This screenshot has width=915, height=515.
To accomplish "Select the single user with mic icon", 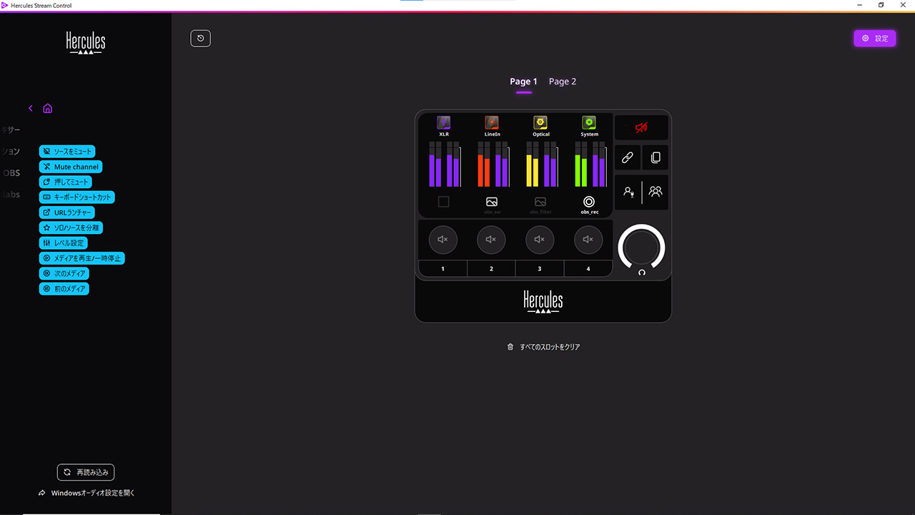I will (628, 192).
